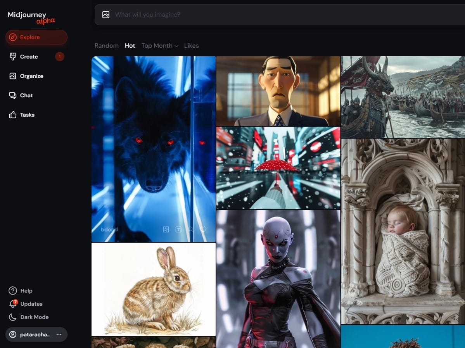
Task: Go to Tasks in the sidebar
Action: [x=27, y=115]
